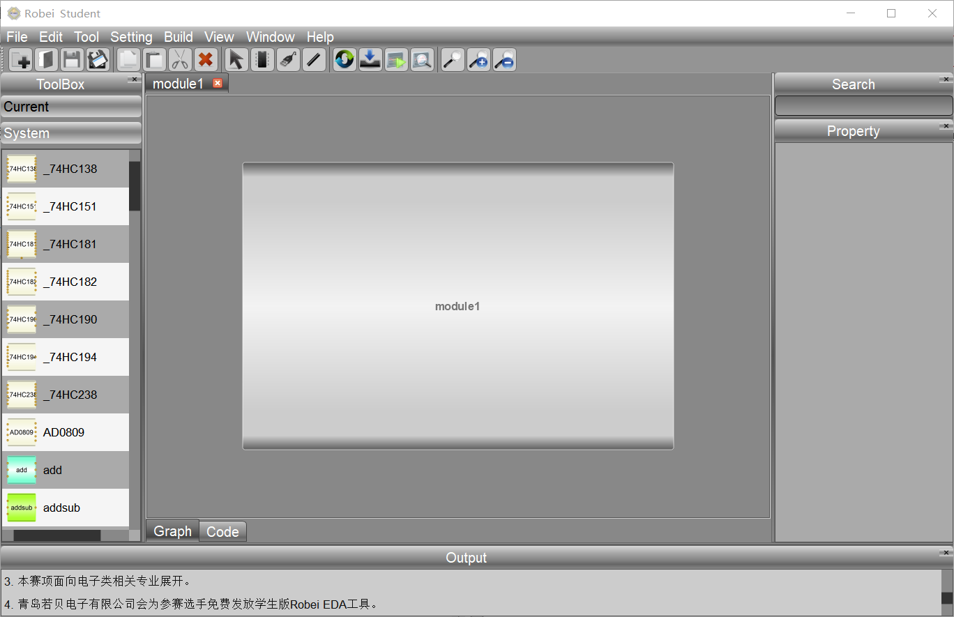Close the ToolBox panel

[135, 79]
